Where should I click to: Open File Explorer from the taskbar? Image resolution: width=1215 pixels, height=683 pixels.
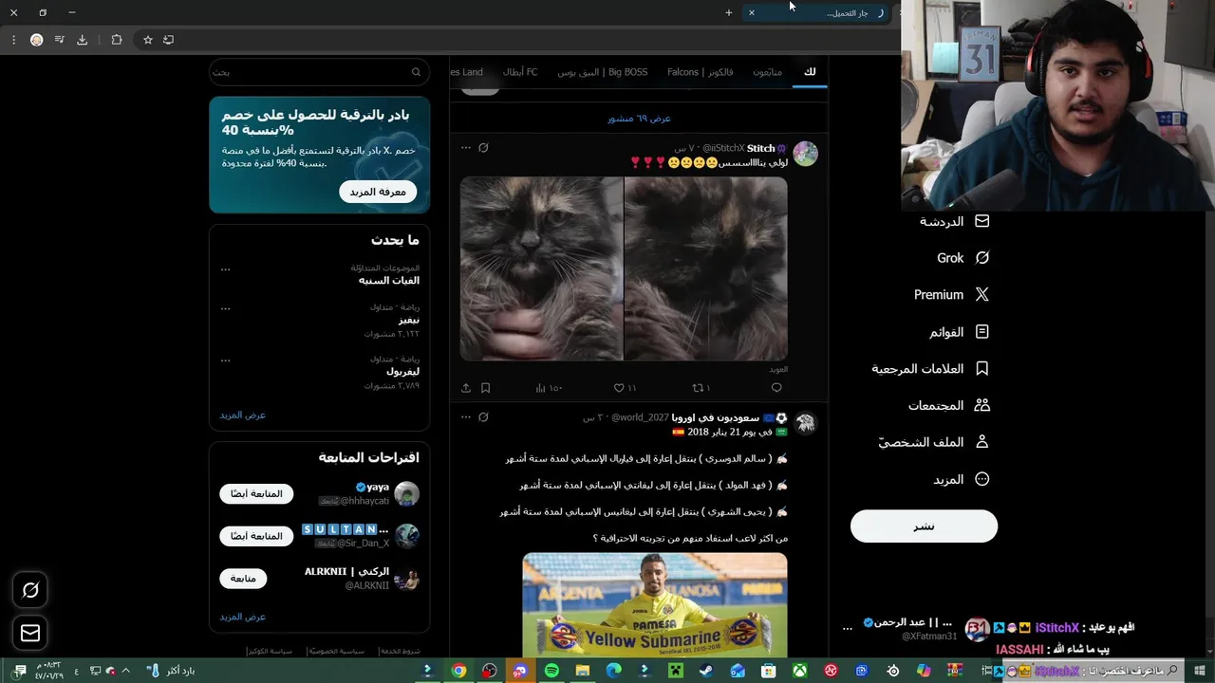(x=583, y=671)
